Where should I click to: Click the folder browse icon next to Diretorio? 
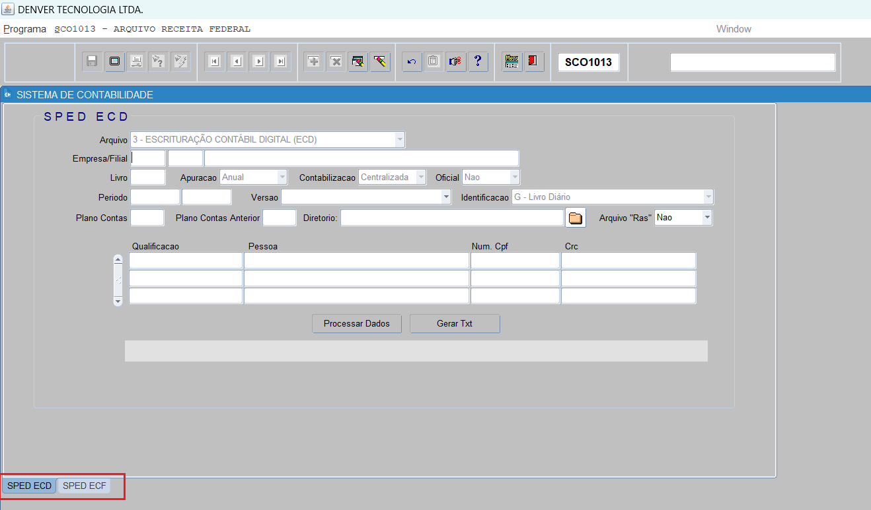click(x=576, y=218)
